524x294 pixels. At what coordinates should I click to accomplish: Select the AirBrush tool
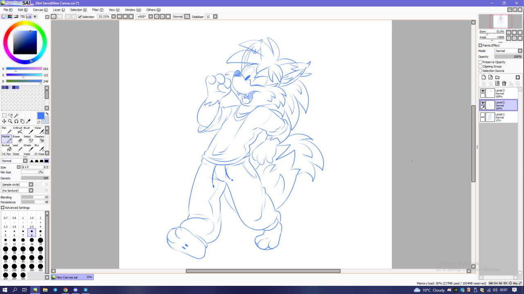pyautogui.click(x=18, y=130)
